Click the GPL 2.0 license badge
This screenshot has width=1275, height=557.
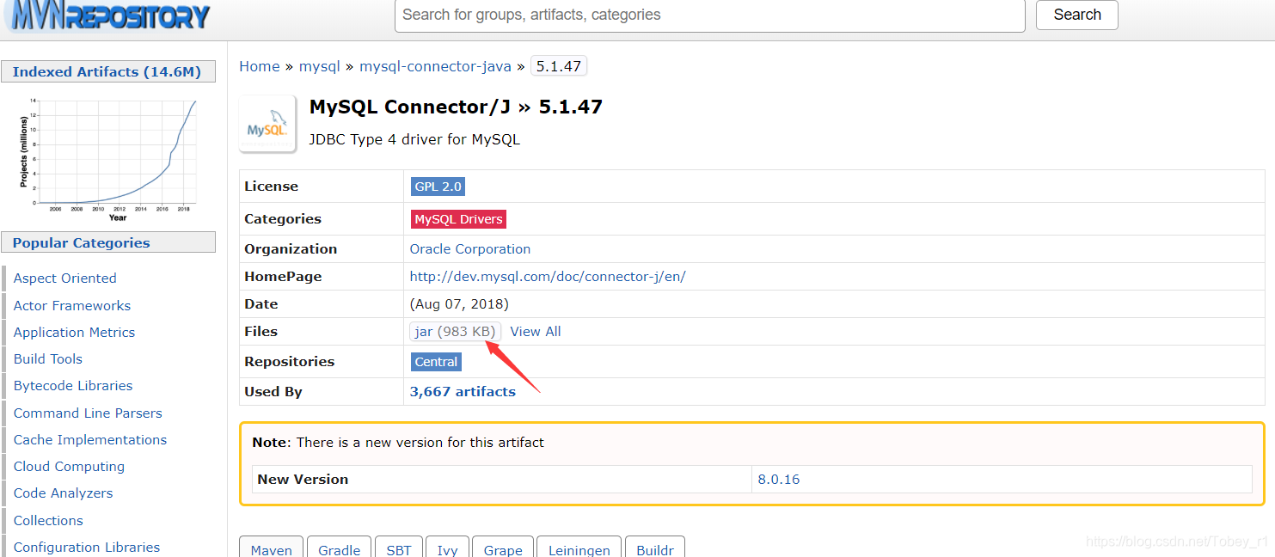pyautogui.click(x=438, y=187)
